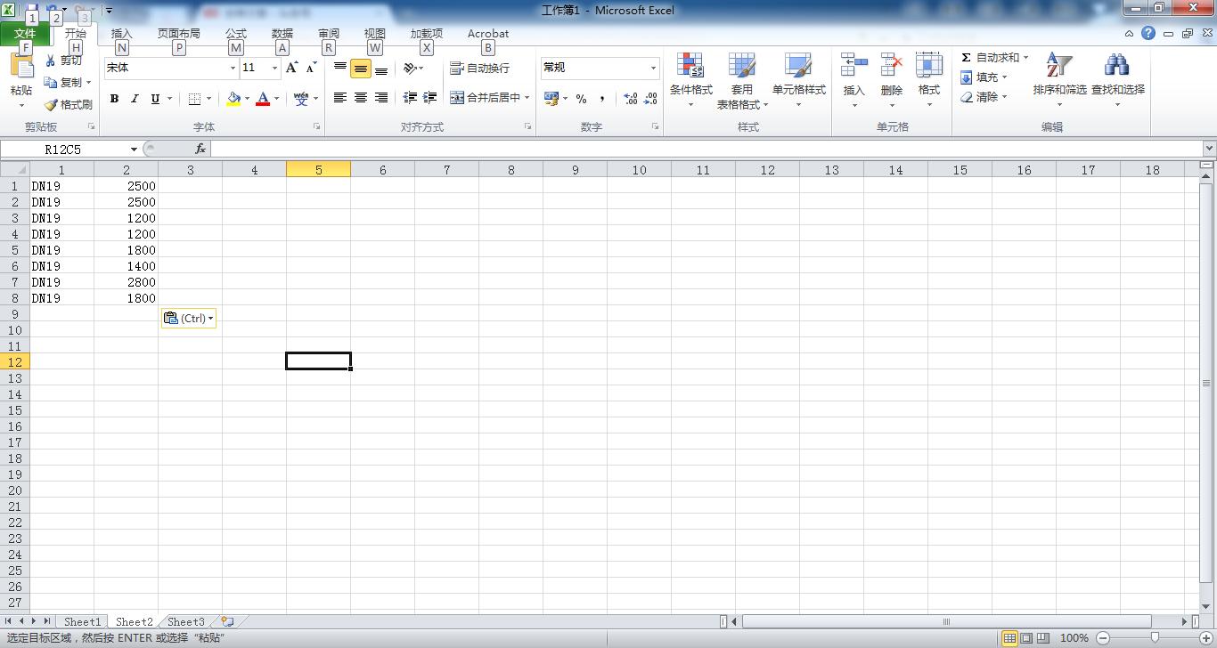Open Format as Table (套用表格格式)

pyautogui.click(x=742, y=80)
